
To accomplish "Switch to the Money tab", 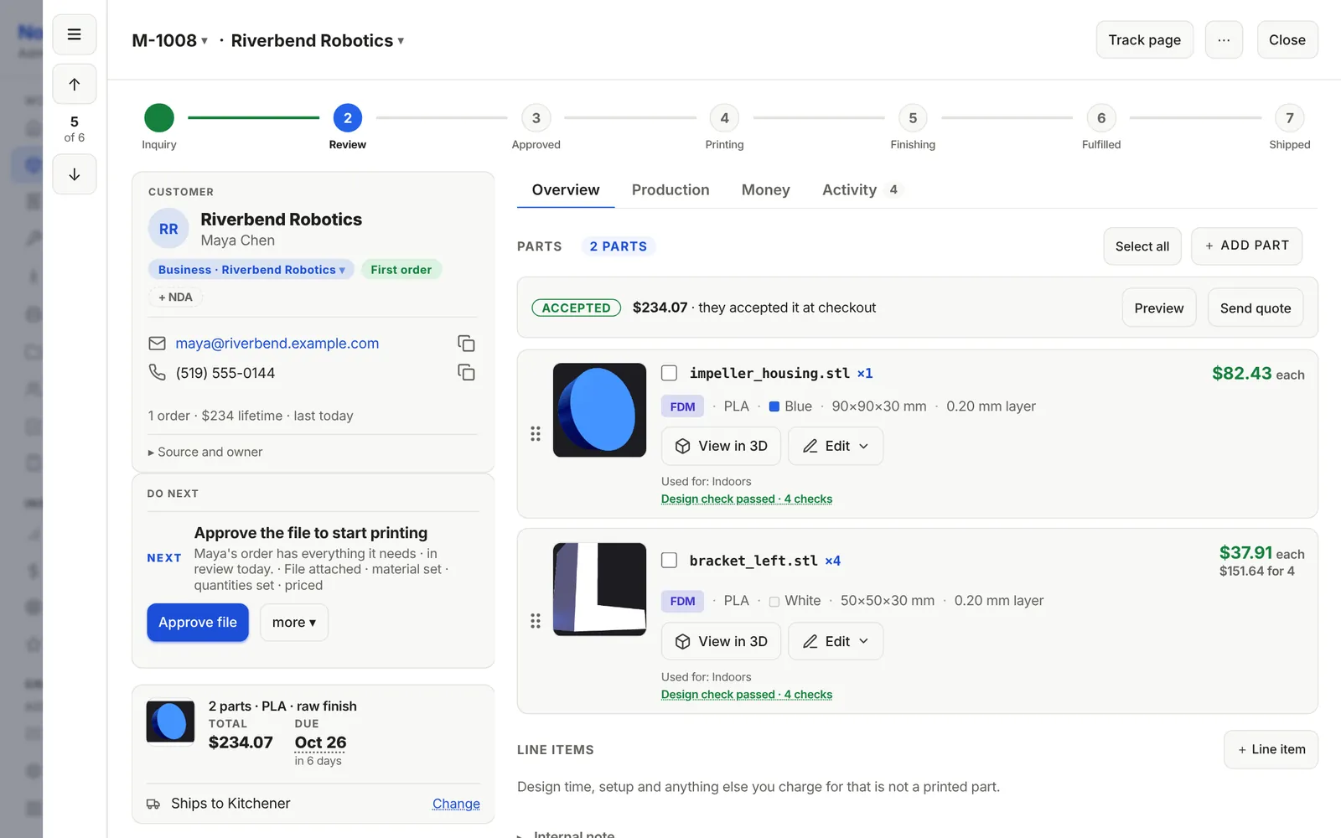I will pos(766,190).
